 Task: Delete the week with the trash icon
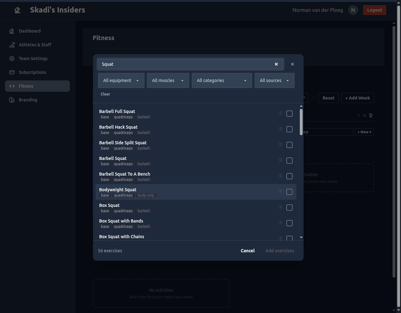371,115
